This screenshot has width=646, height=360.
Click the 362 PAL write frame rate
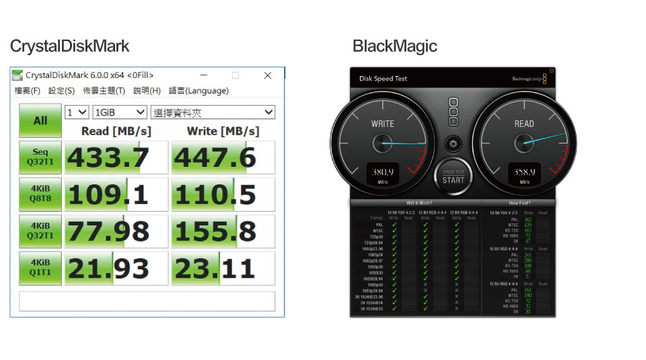point(528,219)
